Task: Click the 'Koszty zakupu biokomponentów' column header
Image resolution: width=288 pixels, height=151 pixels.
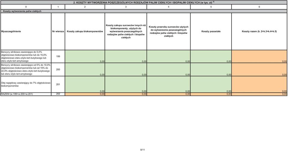Action: click(x=85, y=31)
